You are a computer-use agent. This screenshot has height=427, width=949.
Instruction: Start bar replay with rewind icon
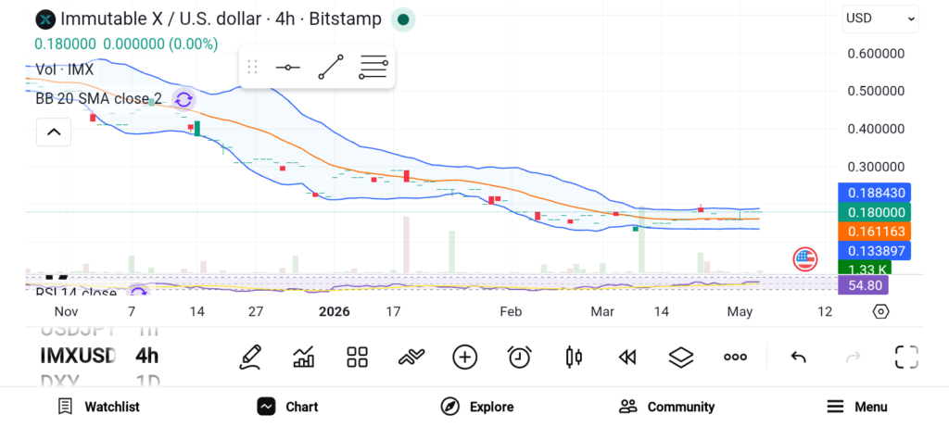click(627, 358)
